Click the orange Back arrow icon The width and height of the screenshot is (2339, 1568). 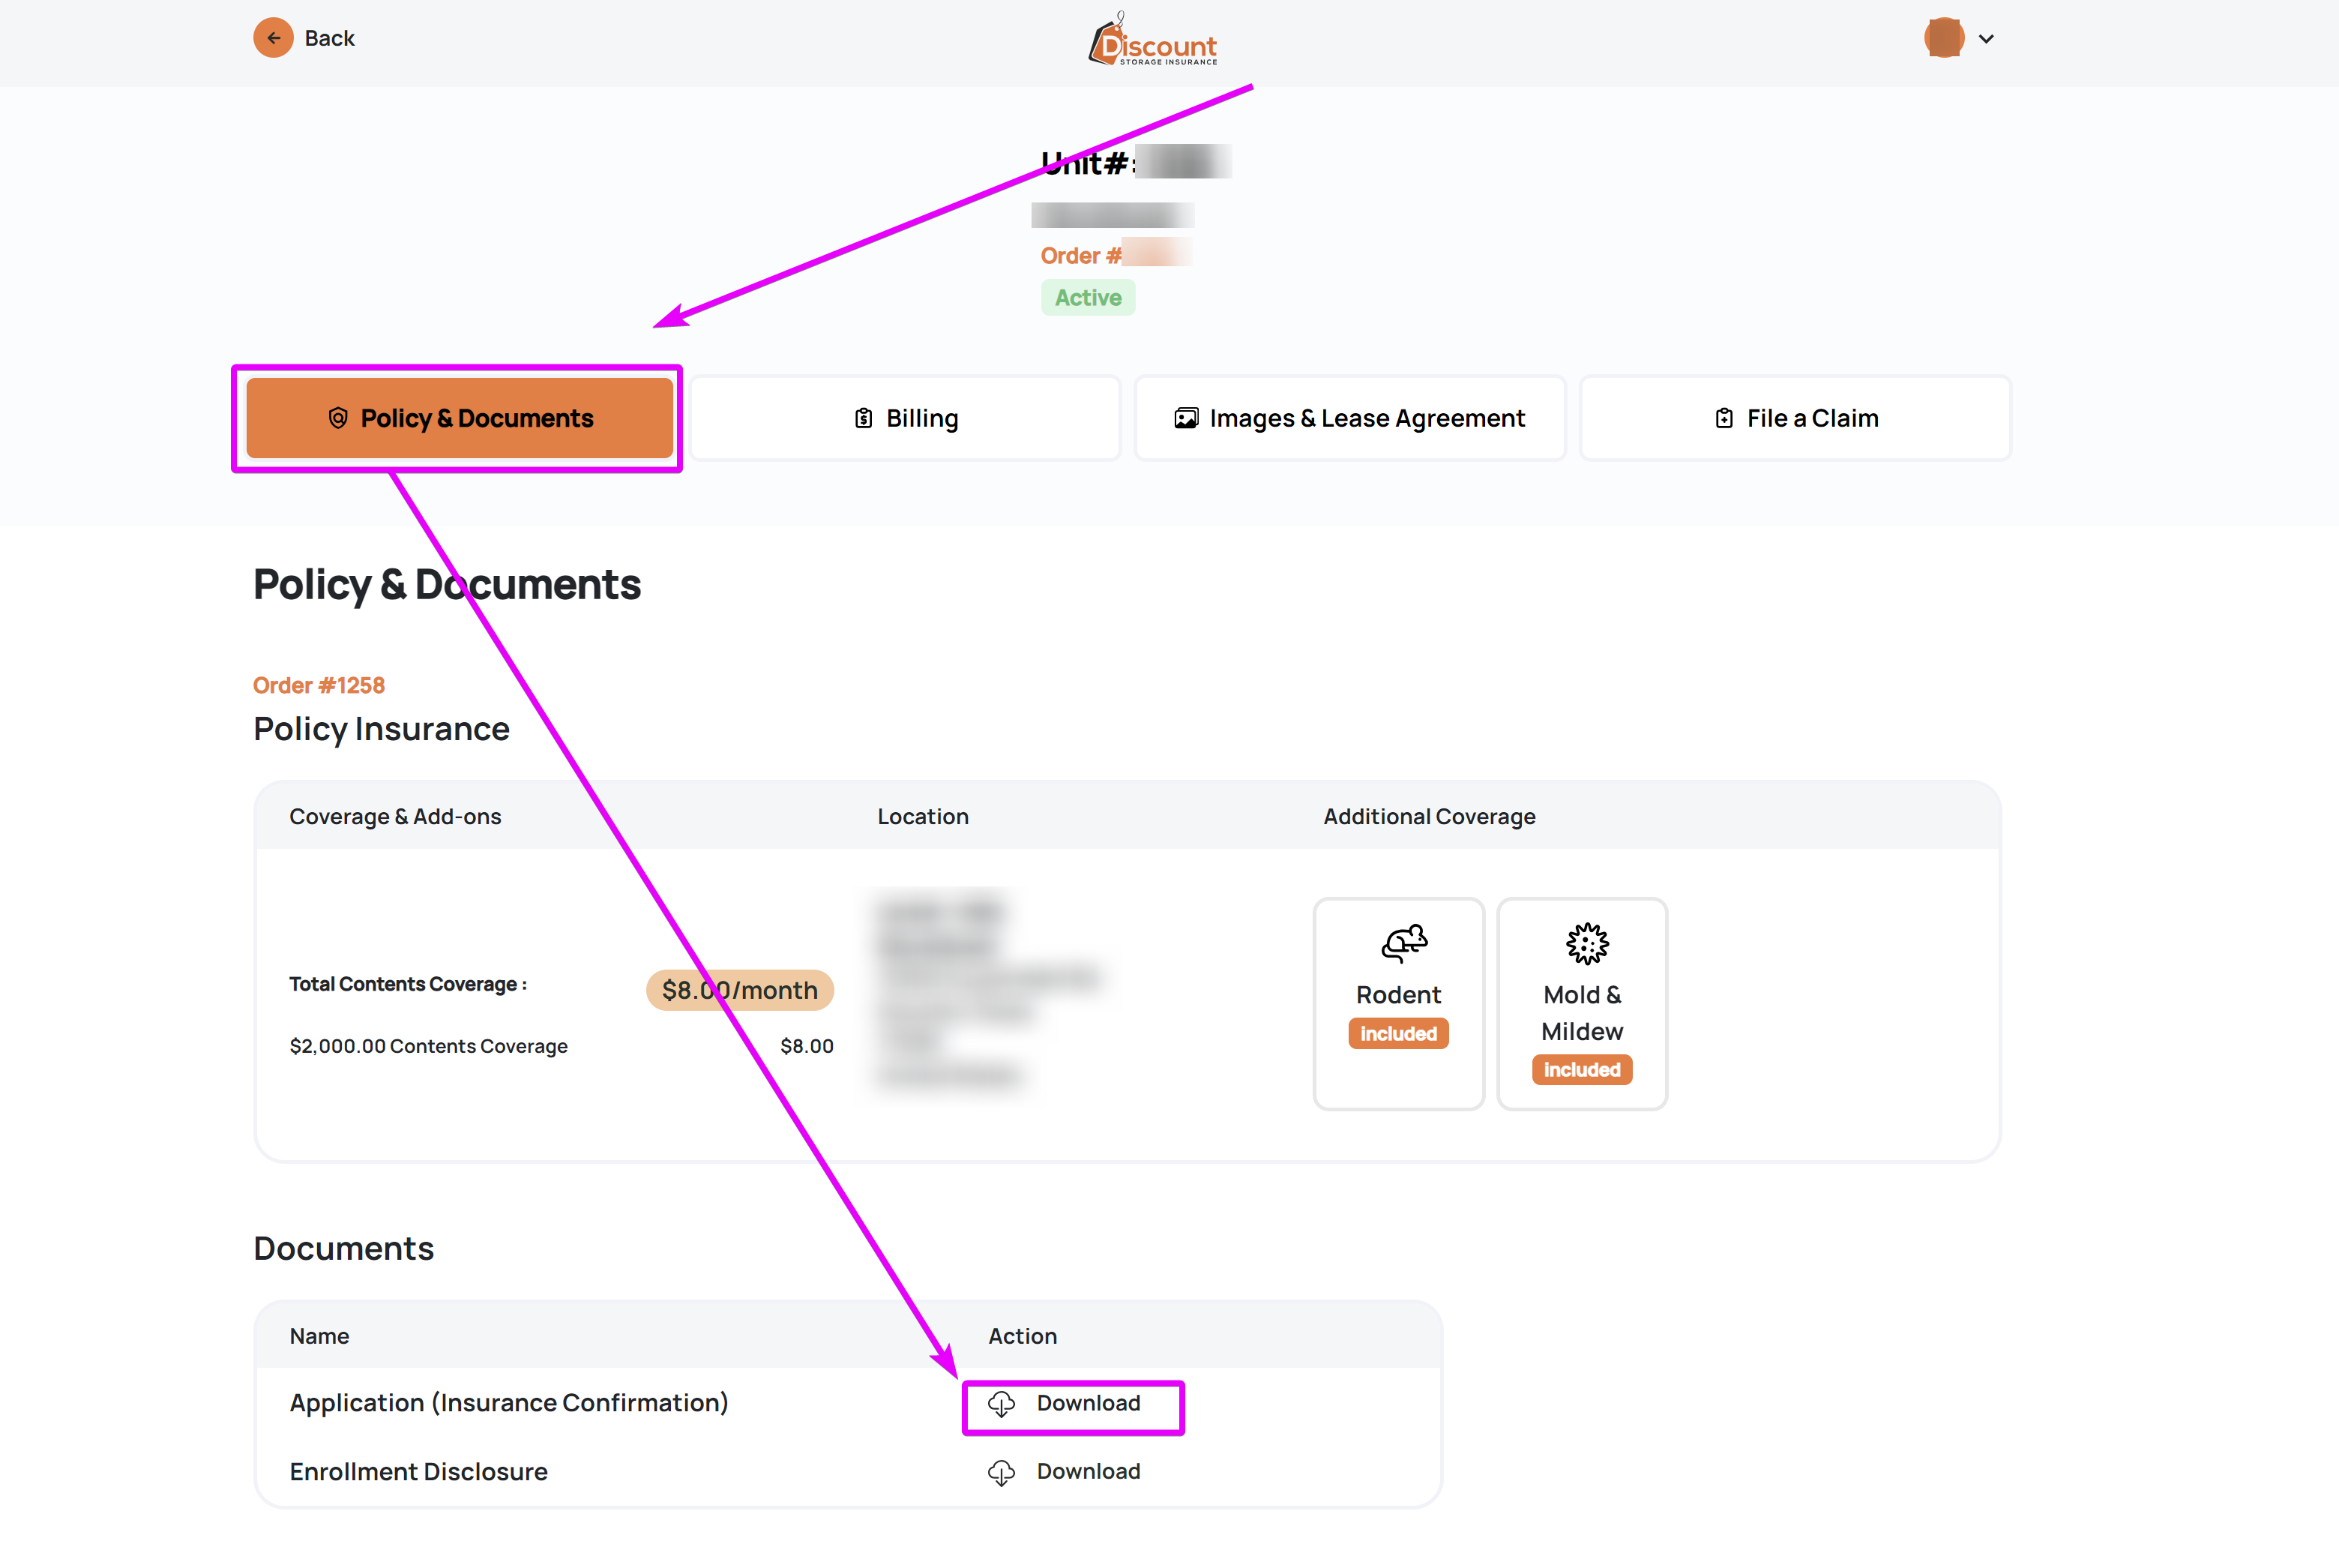(x=273, y=38)
